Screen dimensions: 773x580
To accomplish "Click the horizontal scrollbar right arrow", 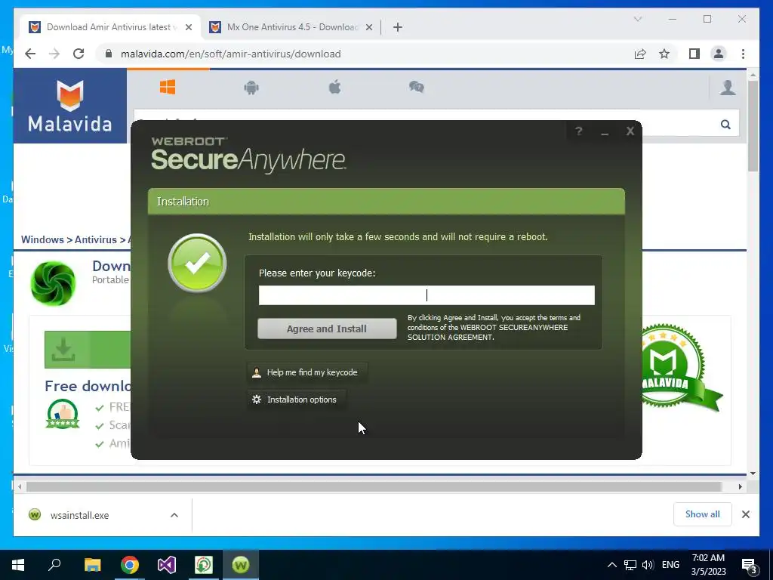I will tap(740, 487).
